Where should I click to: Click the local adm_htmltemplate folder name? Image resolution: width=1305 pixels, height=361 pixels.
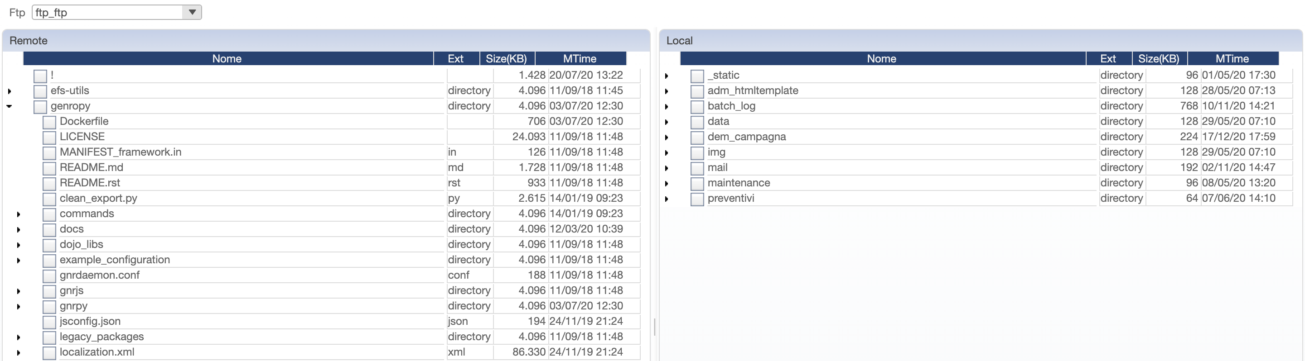pyautogui.click(x=753, y=90)
